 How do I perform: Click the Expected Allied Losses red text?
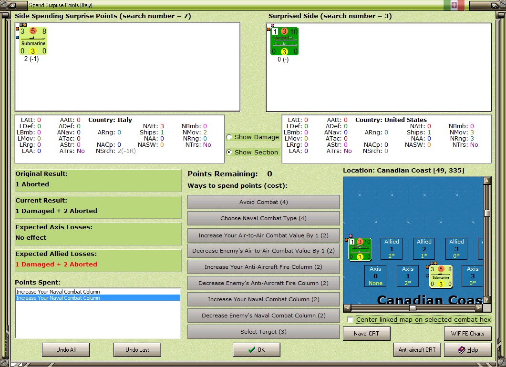pyautogui.click(x=56, y=264)
